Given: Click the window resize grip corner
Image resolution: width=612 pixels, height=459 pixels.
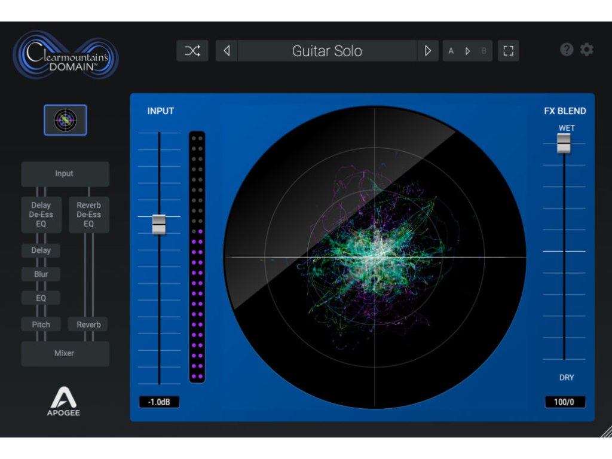Looking at the screenshot, I should pyautogui.click(x=606, y=432).
